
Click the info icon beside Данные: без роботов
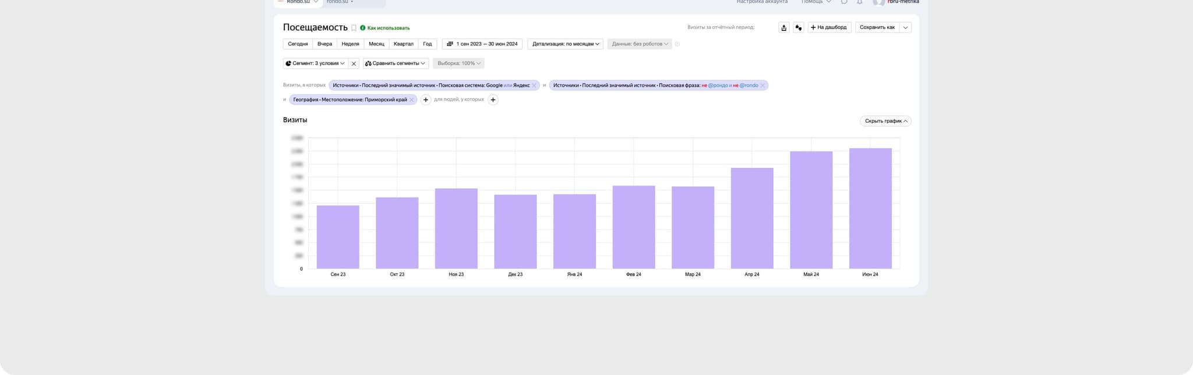click(x=677, y=44)
